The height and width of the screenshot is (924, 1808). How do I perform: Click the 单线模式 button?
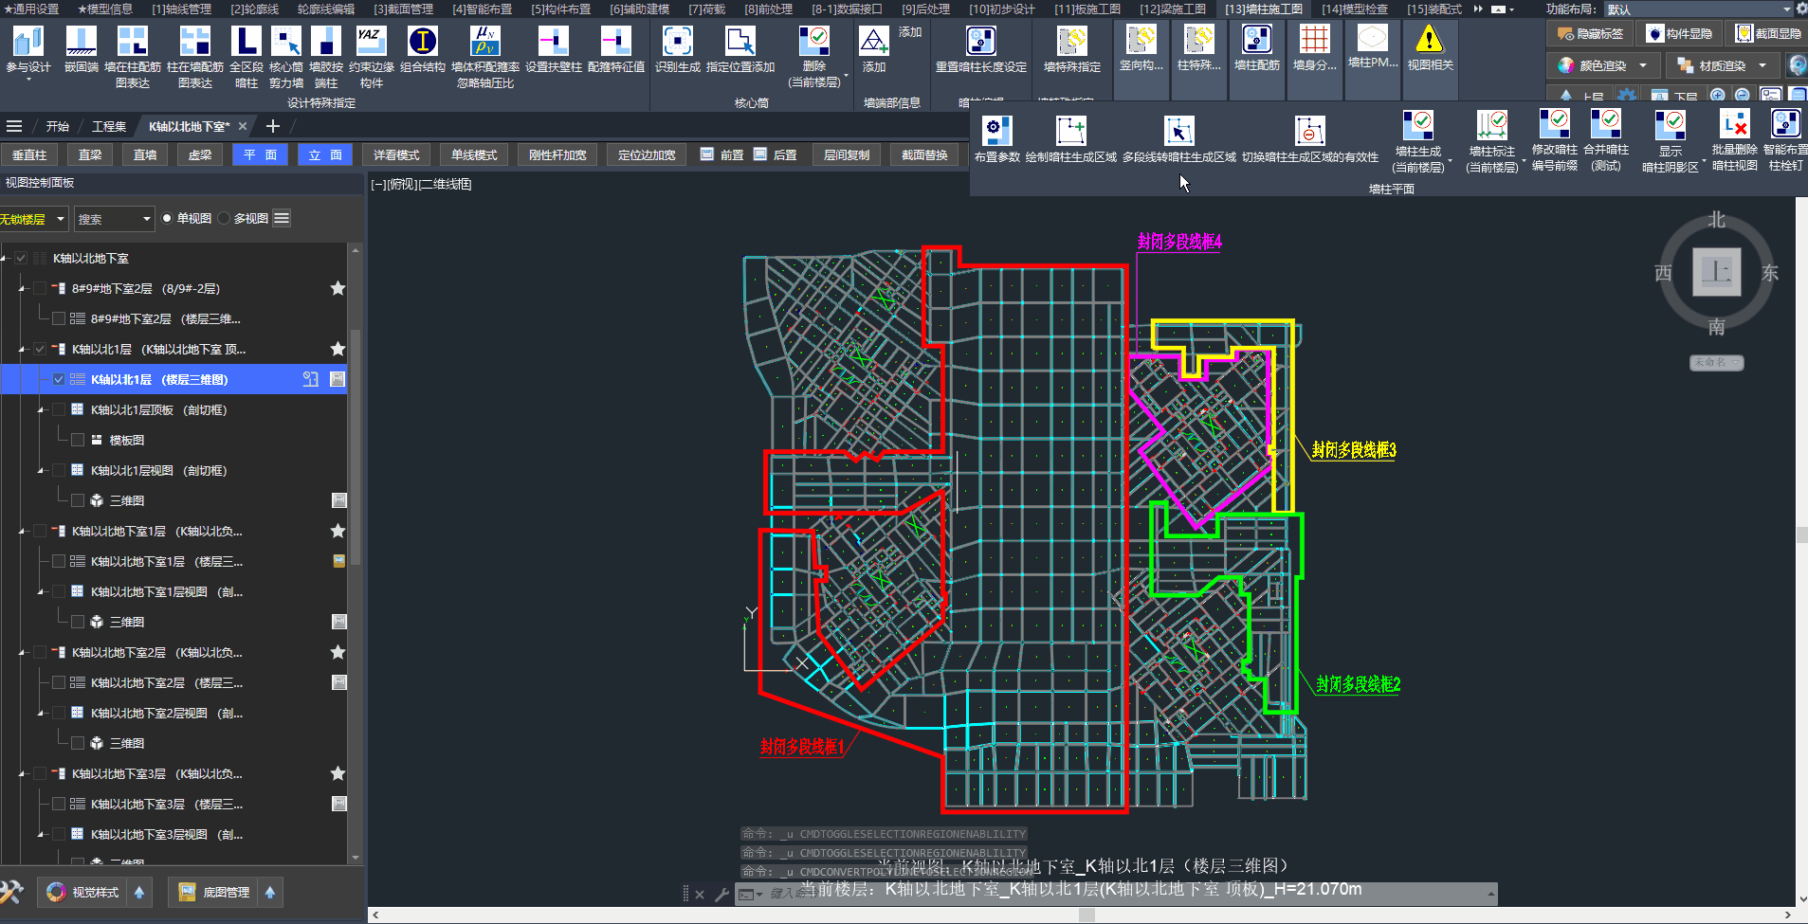point(474,154)
